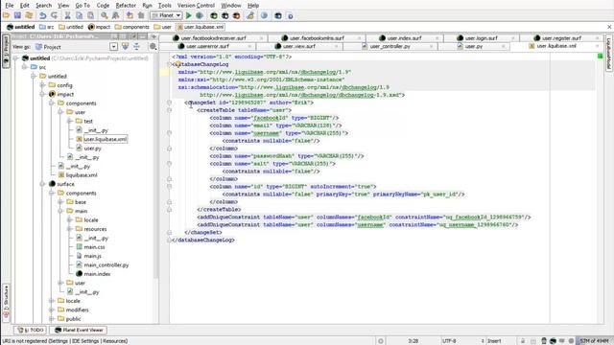Click the user.liquibase.xml breadcrumb in navigation bar
Viewport: 614px width, 345px height.
201,27
